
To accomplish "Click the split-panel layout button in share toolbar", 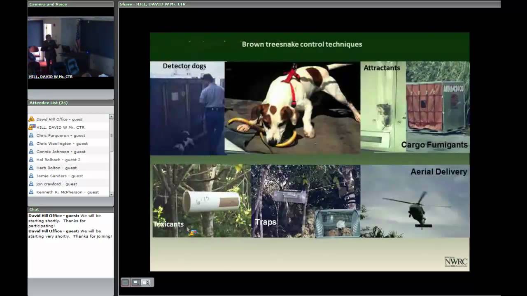I will coord(146,282).
